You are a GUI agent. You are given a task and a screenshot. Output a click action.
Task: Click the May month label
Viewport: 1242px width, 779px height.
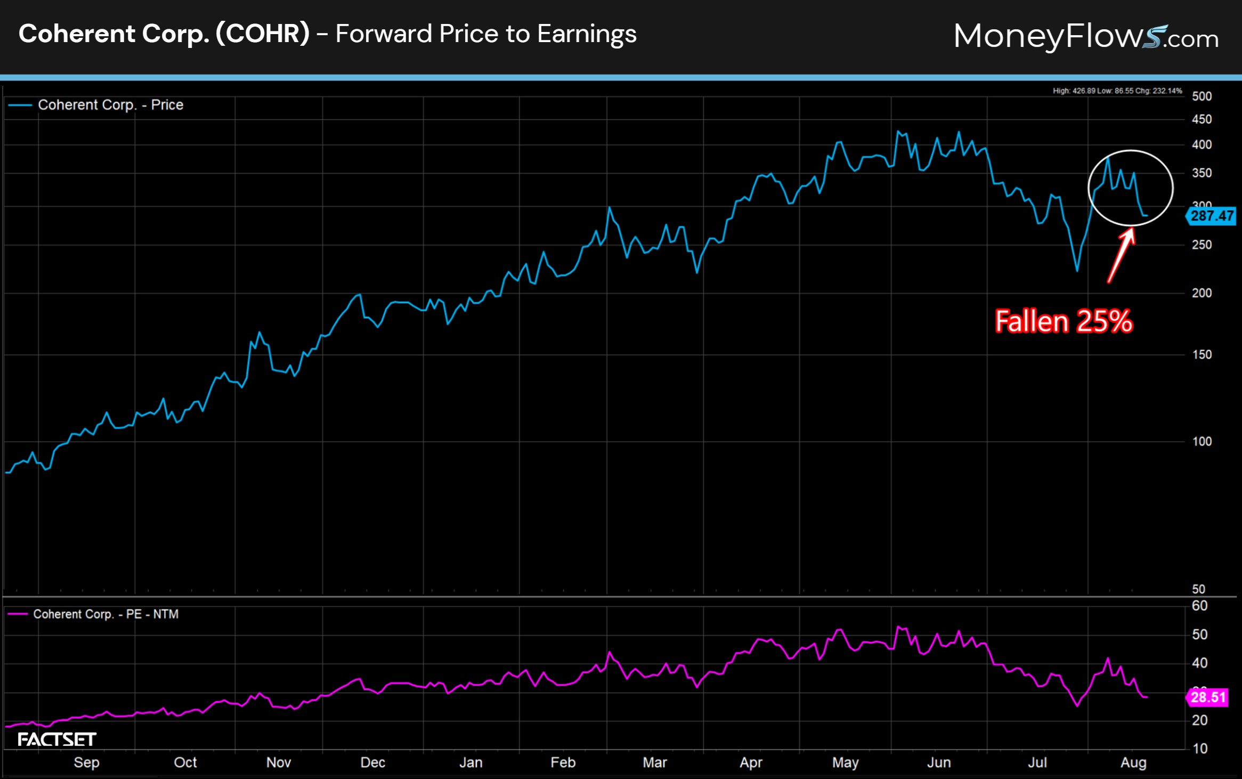tap(846, 762)
